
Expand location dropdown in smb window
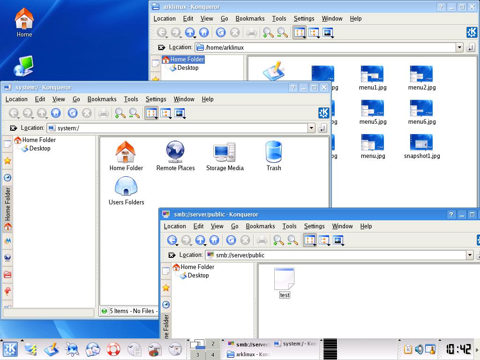click(470, 255)
